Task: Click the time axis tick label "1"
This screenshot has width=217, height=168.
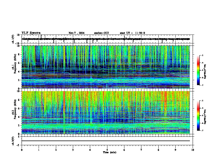Action: pos(39,150)
